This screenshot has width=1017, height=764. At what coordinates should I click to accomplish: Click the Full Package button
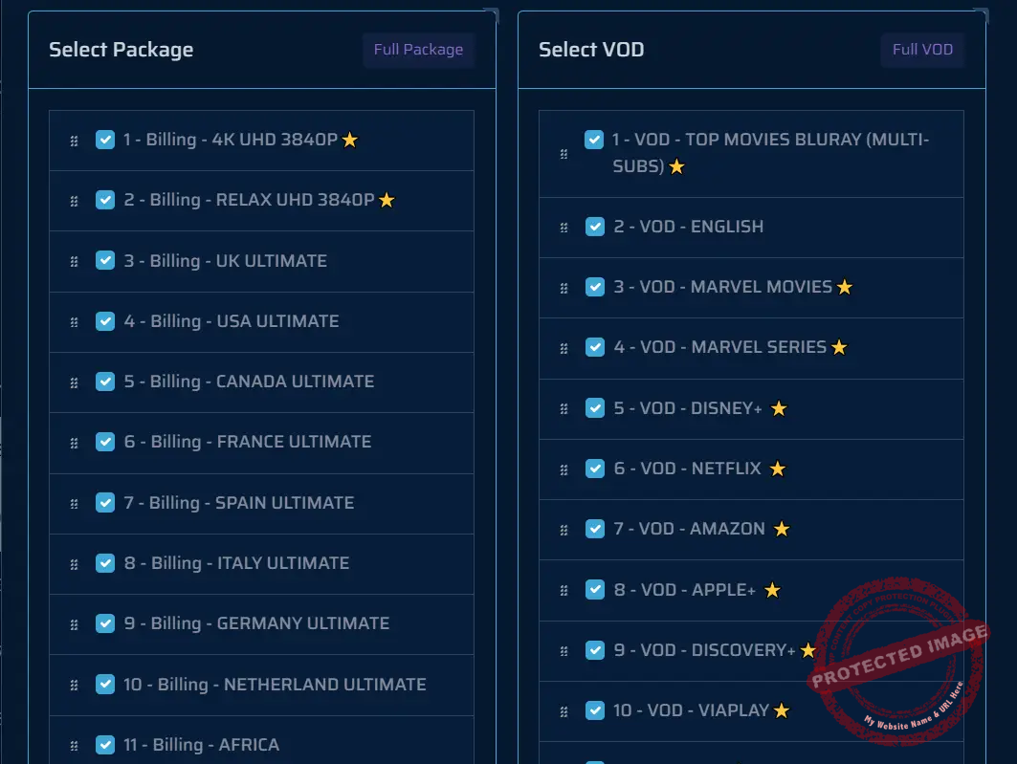tap(418, 50)
